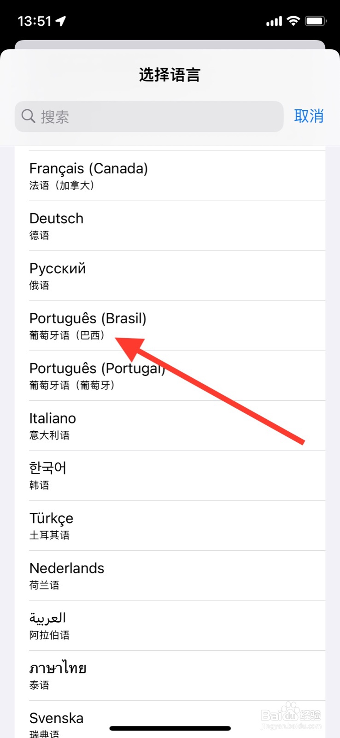Choose Türkçe from language list
The height and width of the screenshot is (738, 340).
click(x=170, y=526)
